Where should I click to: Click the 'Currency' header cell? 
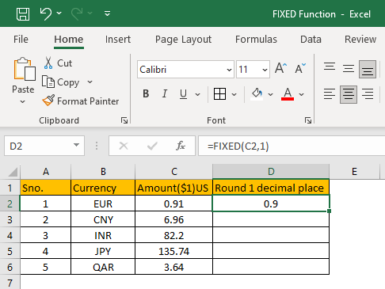[x=103, y=188]
